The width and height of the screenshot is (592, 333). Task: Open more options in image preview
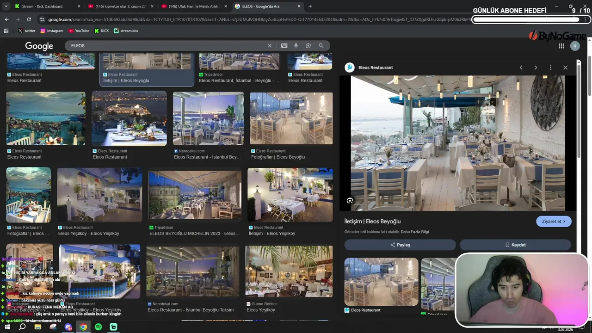pos(550,68)
